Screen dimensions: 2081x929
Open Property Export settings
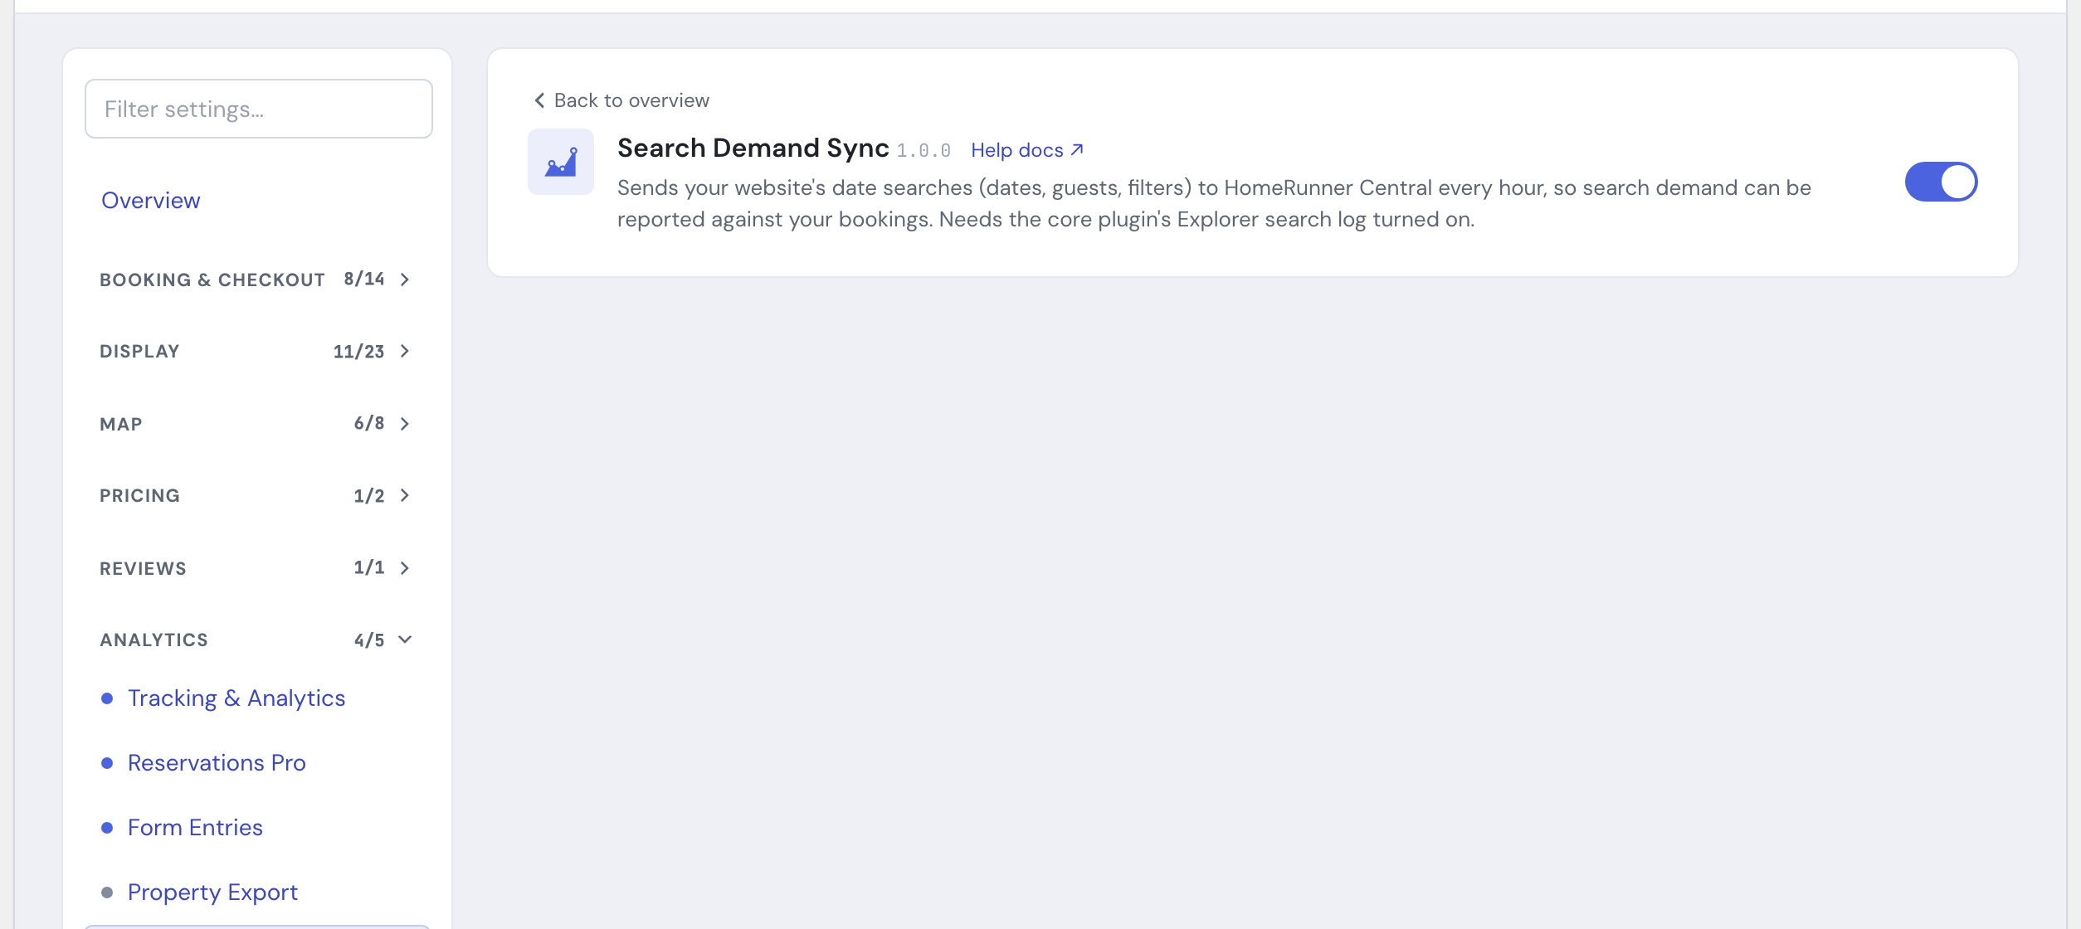click(x=212, y=893)
